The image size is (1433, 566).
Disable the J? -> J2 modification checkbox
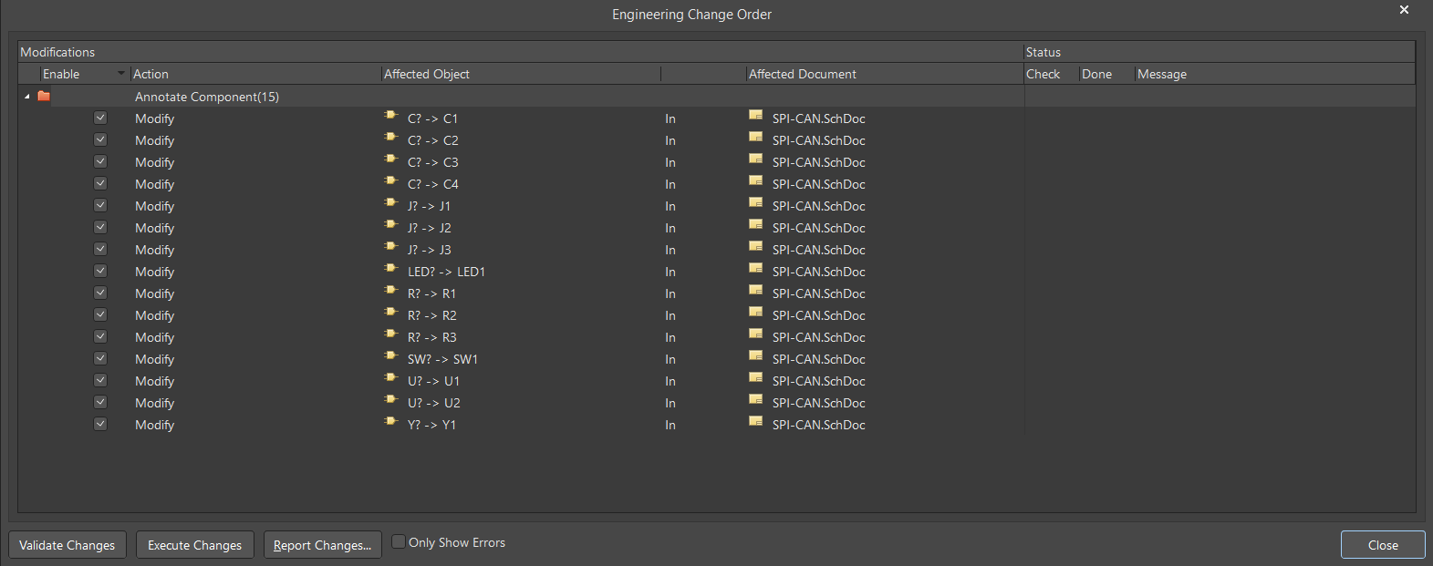tap(100, 227)
